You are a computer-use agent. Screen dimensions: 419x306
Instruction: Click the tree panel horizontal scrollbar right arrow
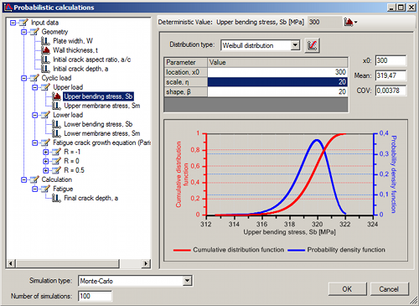[146, 263]
